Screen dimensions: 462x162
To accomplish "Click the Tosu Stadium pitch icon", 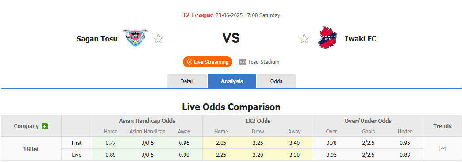I will [x=243, y=62].
